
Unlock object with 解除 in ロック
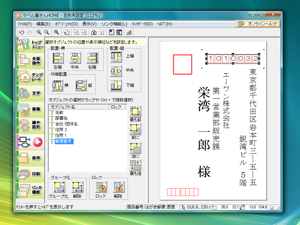119,187
